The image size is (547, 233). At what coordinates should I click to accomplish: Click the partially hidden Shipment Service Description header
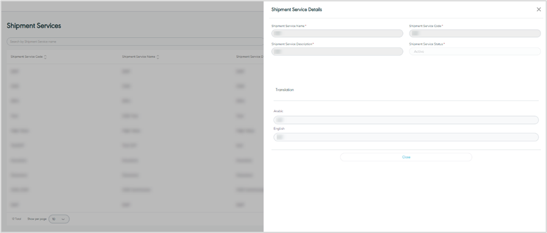tap(250, 57)
